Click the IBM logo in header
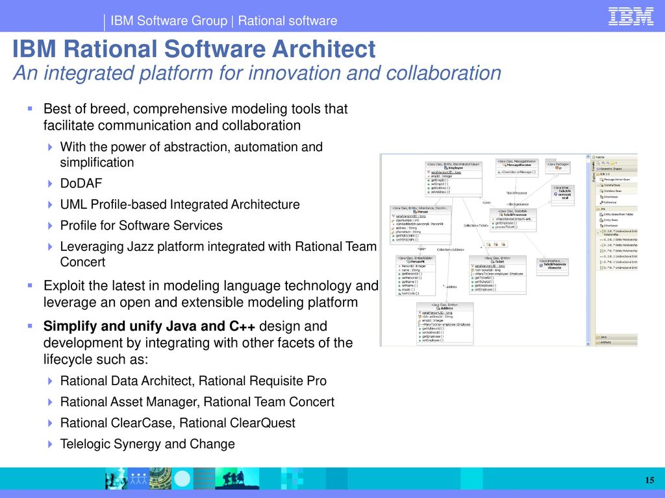 pyautogui.click(x=631, y=16)
